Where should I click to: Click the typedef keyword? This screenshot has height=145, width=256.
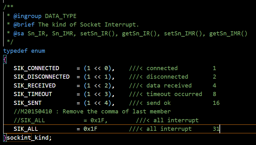click(x=15, y=51)
